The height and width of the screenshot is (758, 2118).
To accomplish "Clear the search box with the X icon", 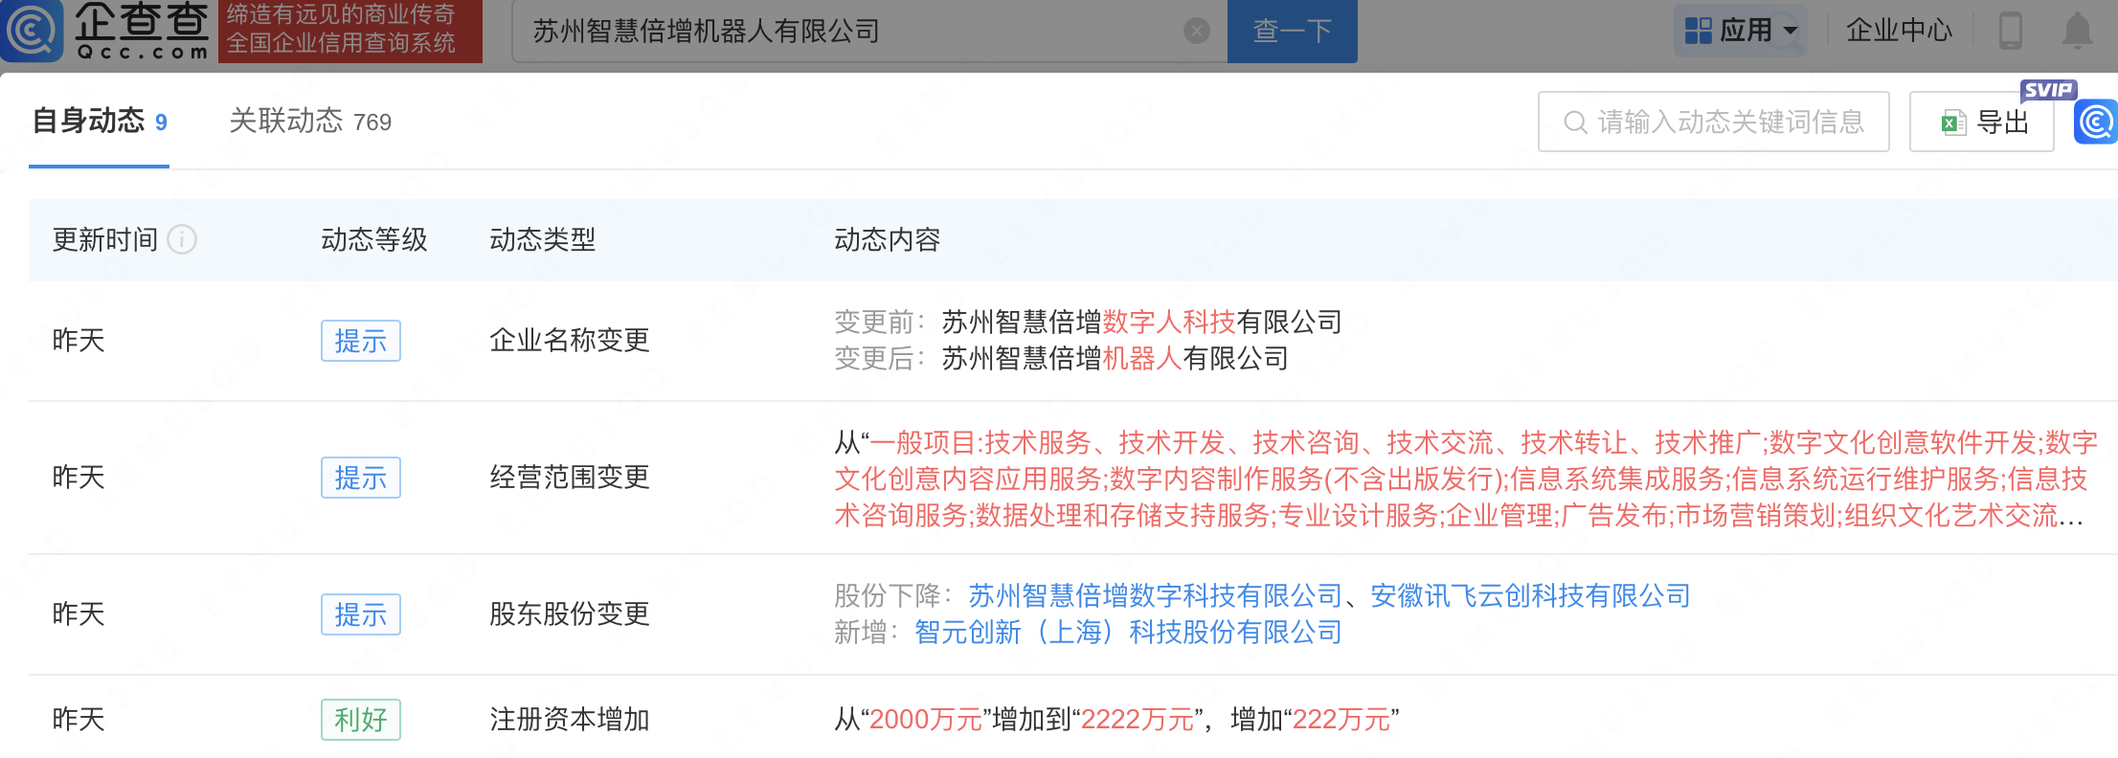I will coord(1196,32).
